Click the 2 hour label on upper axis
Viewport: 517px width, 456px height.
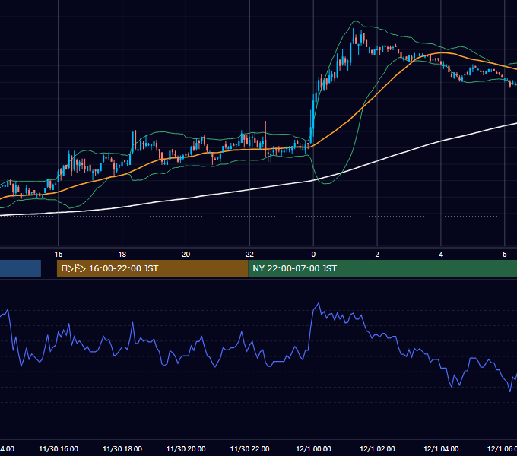pos(377,254)
